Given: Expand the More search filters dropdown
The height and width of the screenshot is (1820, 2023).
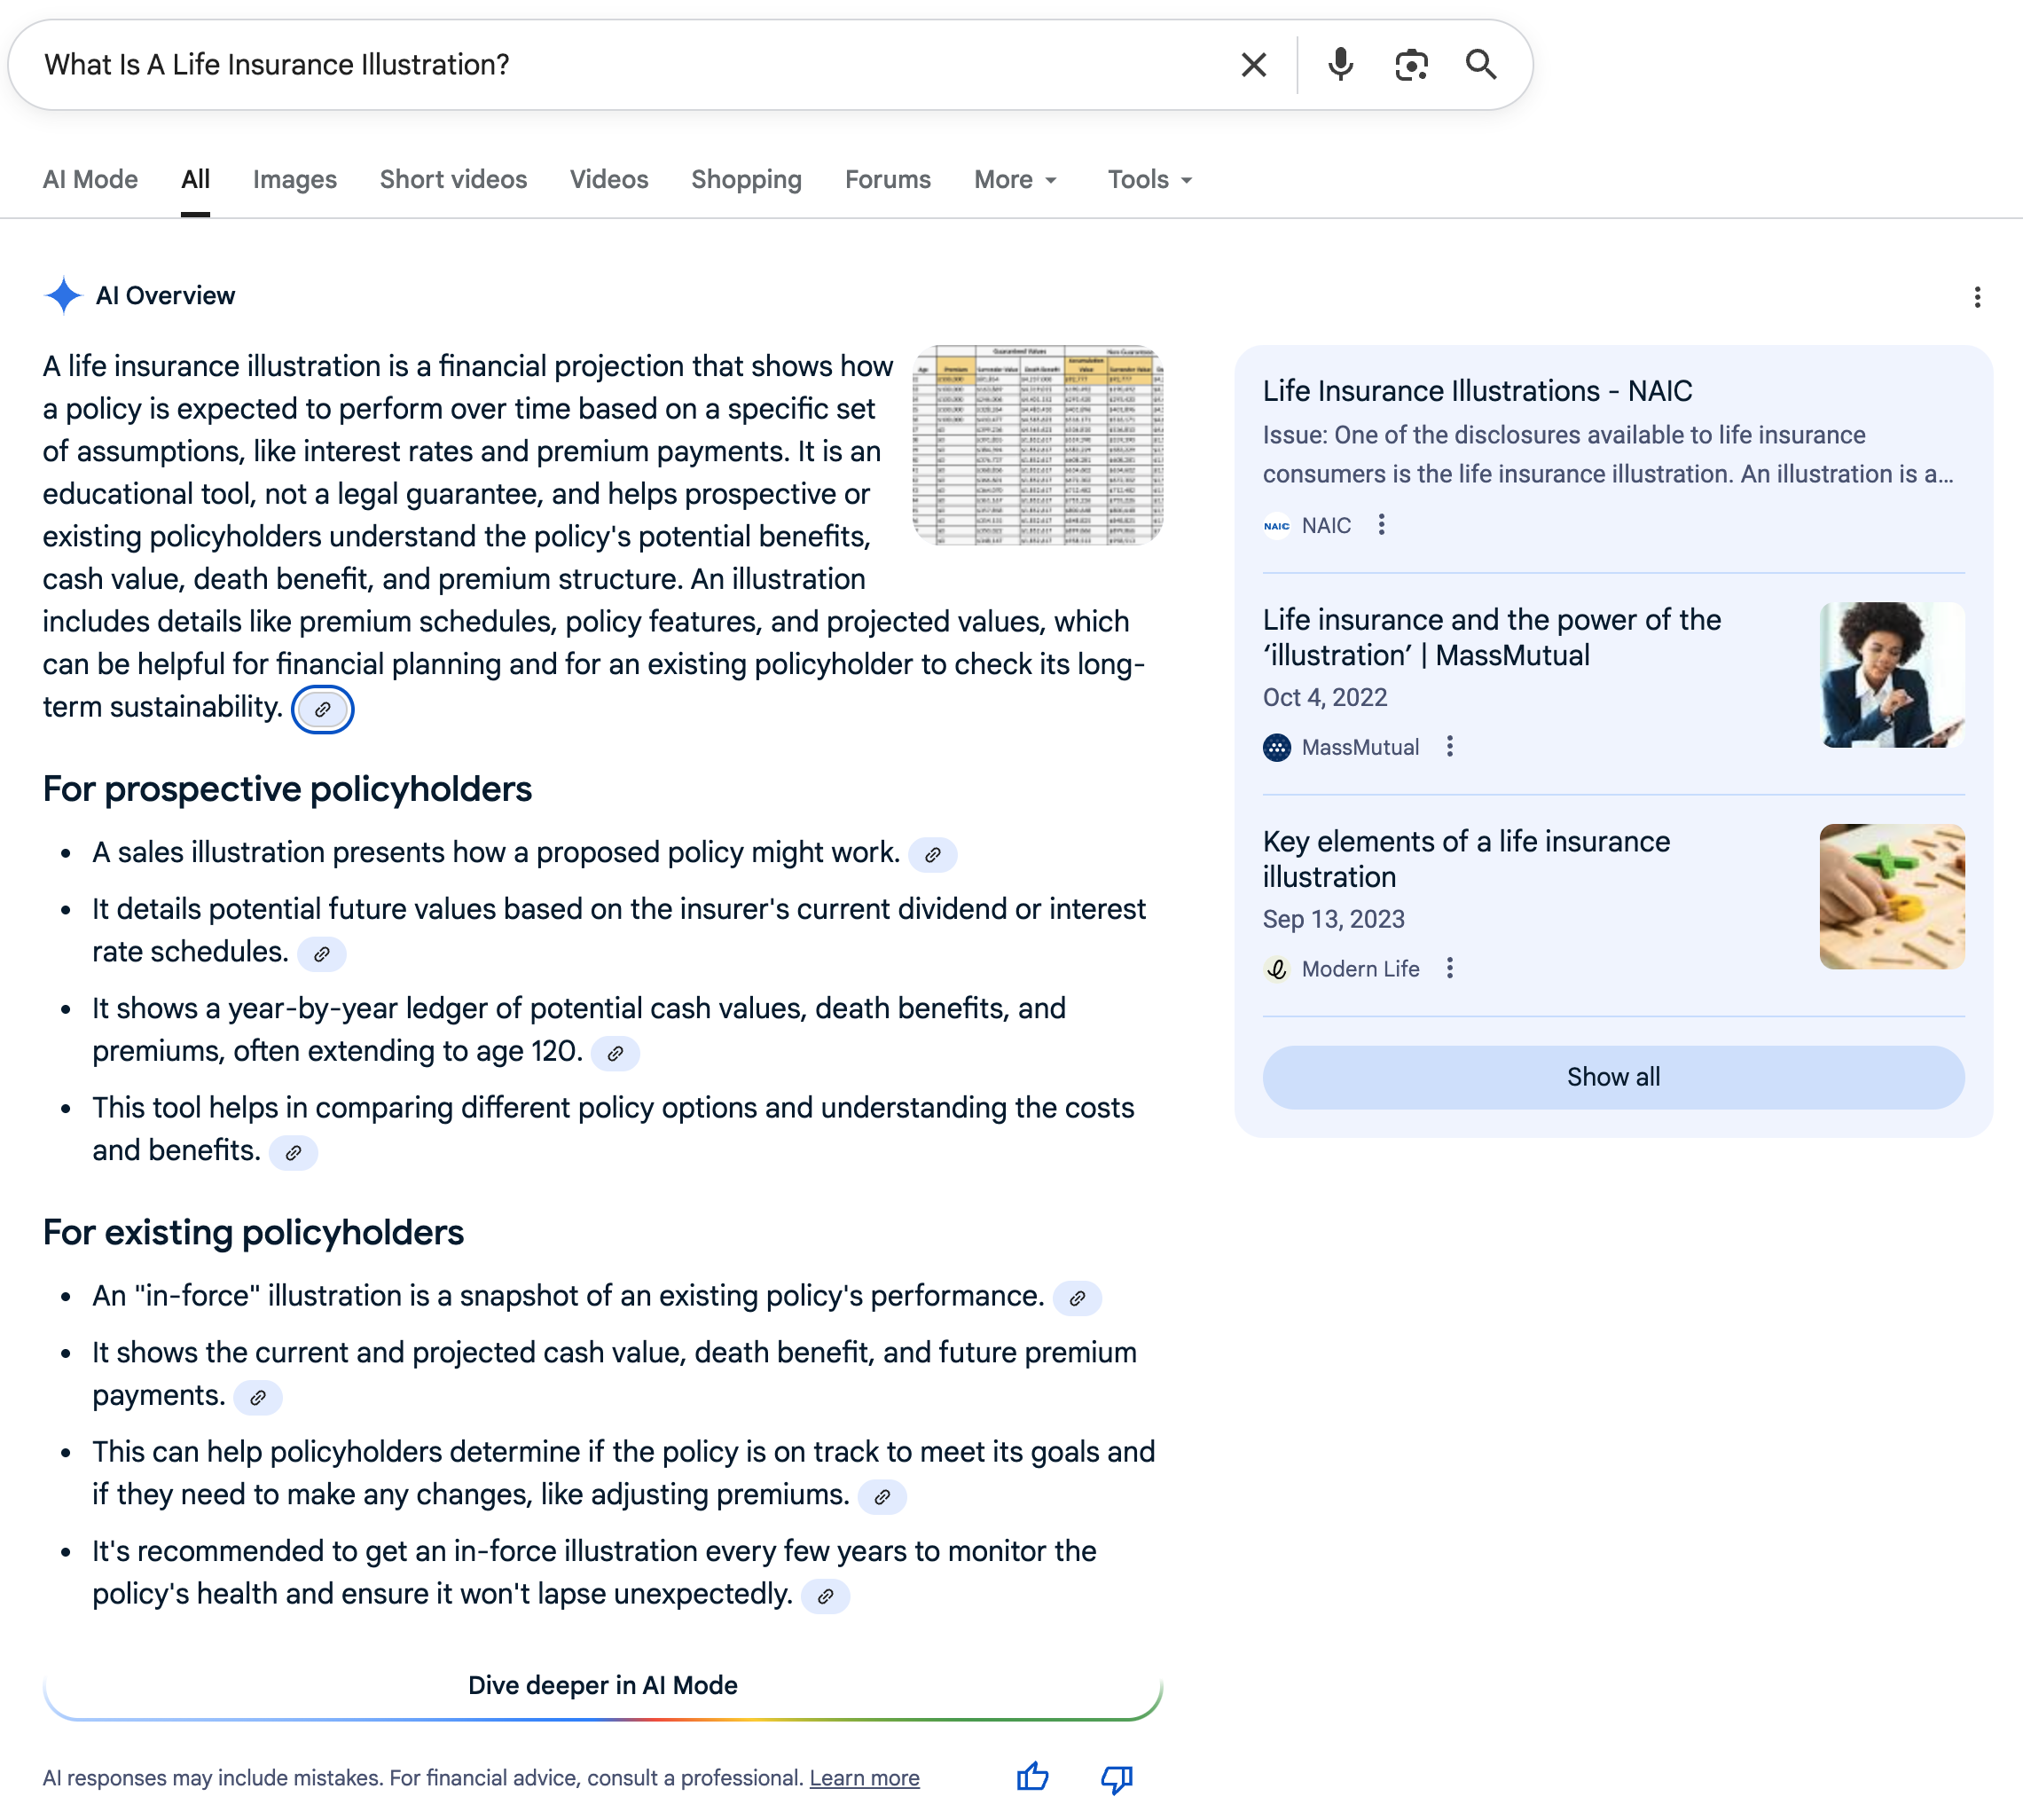Looking at the screenshot, I should (x=1015, y=180).
